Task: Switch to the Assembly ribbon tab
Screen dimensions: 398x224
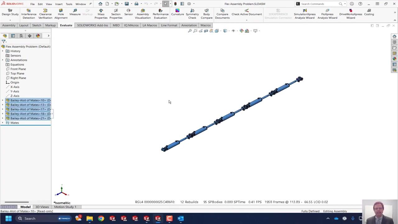Action: (9, 25)
